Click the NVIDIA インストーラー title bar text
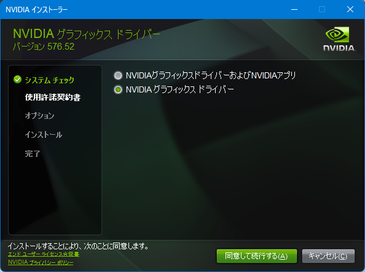This screenshot has height=272, width=365. click(x=36, y=10)
